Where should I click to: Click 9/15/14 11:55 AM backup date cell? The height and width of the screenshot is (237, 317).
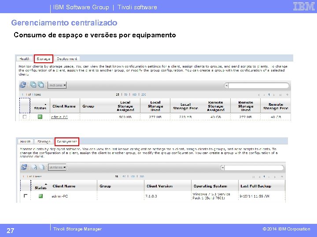click(254, 196)
